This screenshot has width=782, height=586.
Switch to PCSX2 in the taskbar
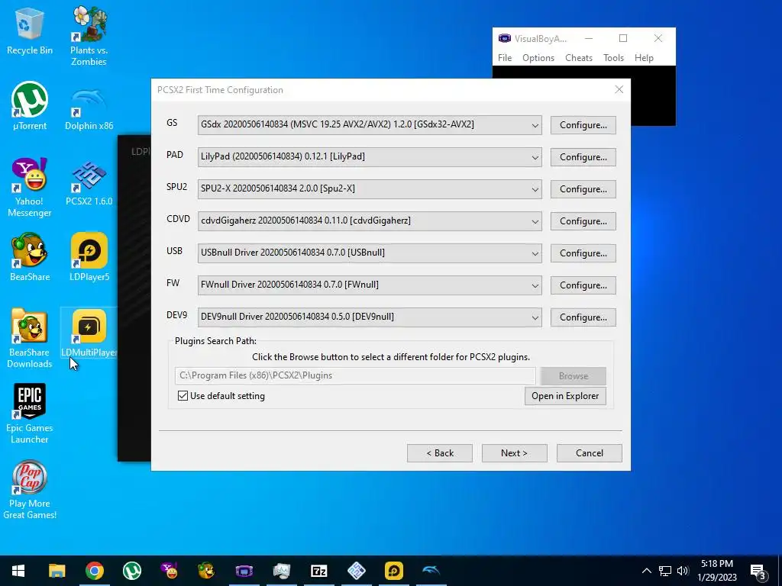pyautogui.click(x=356, y=571)
